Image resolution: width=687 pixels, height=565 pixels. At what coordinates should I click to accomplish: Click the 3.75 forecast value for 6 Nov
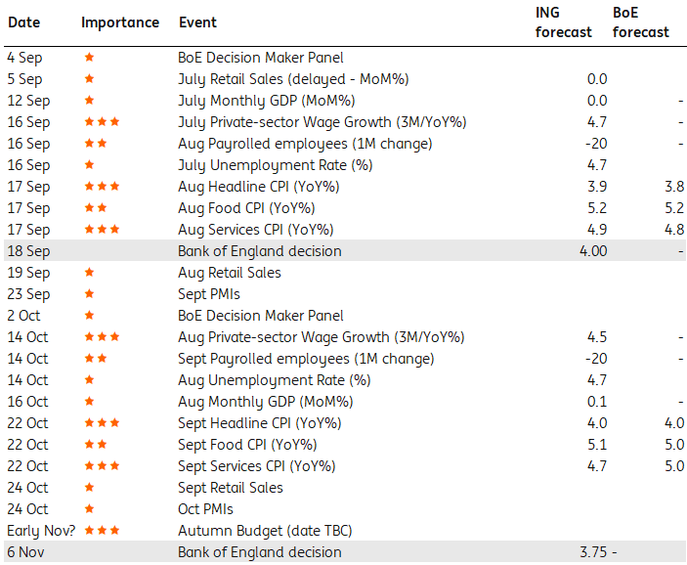592,552
